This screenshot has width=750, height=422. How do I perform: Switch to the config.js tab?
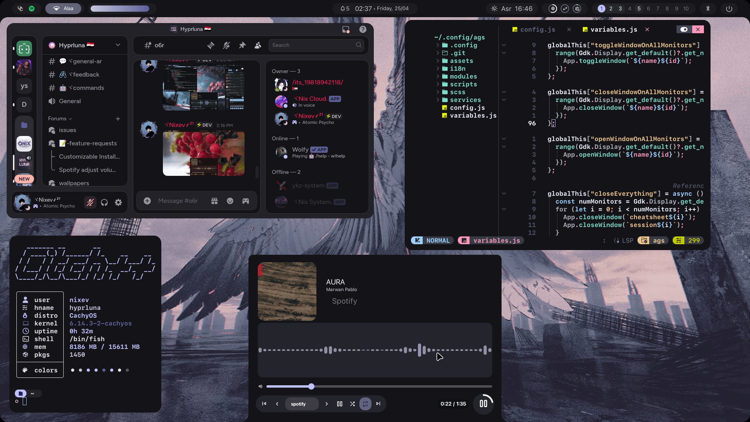pos(537,30)
